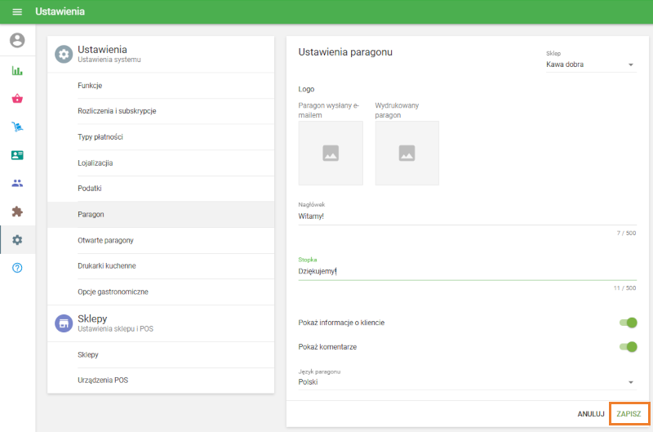Open the inventory cart icon in sidebar
This screenshot has width=653, height=432.
click(x=17, y=127)
